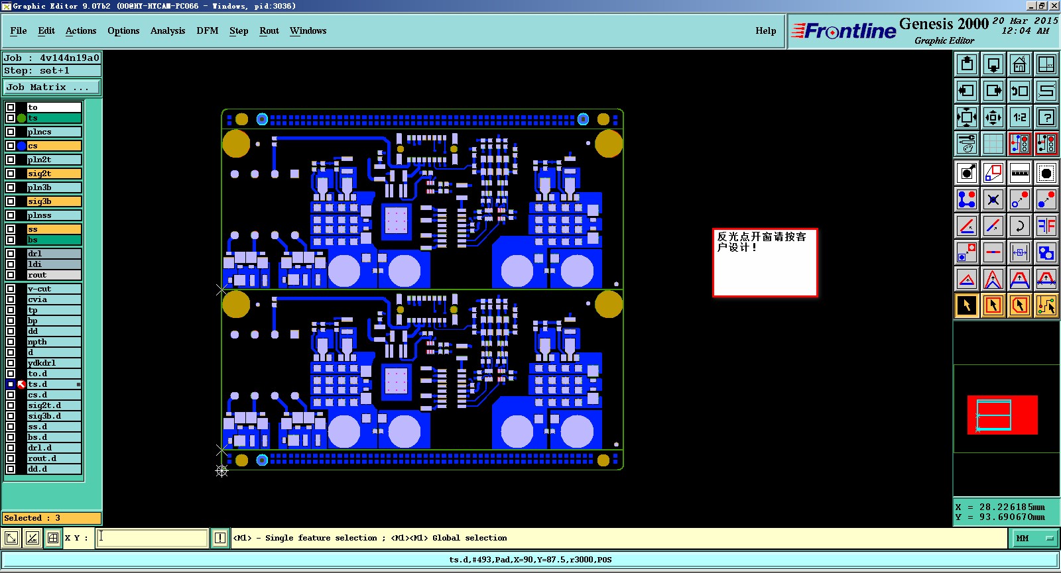Select the ldi layer name button
Image resolution: width=1061 pixels, height=573 pixels.
pyautogui.click(x=54, y=264)
